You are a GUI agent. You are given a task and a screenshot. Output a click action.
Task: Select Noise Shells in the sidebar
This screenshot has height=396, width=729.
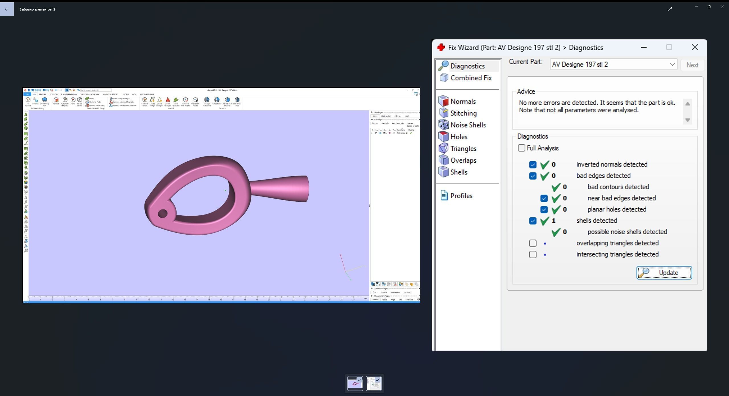468,125
